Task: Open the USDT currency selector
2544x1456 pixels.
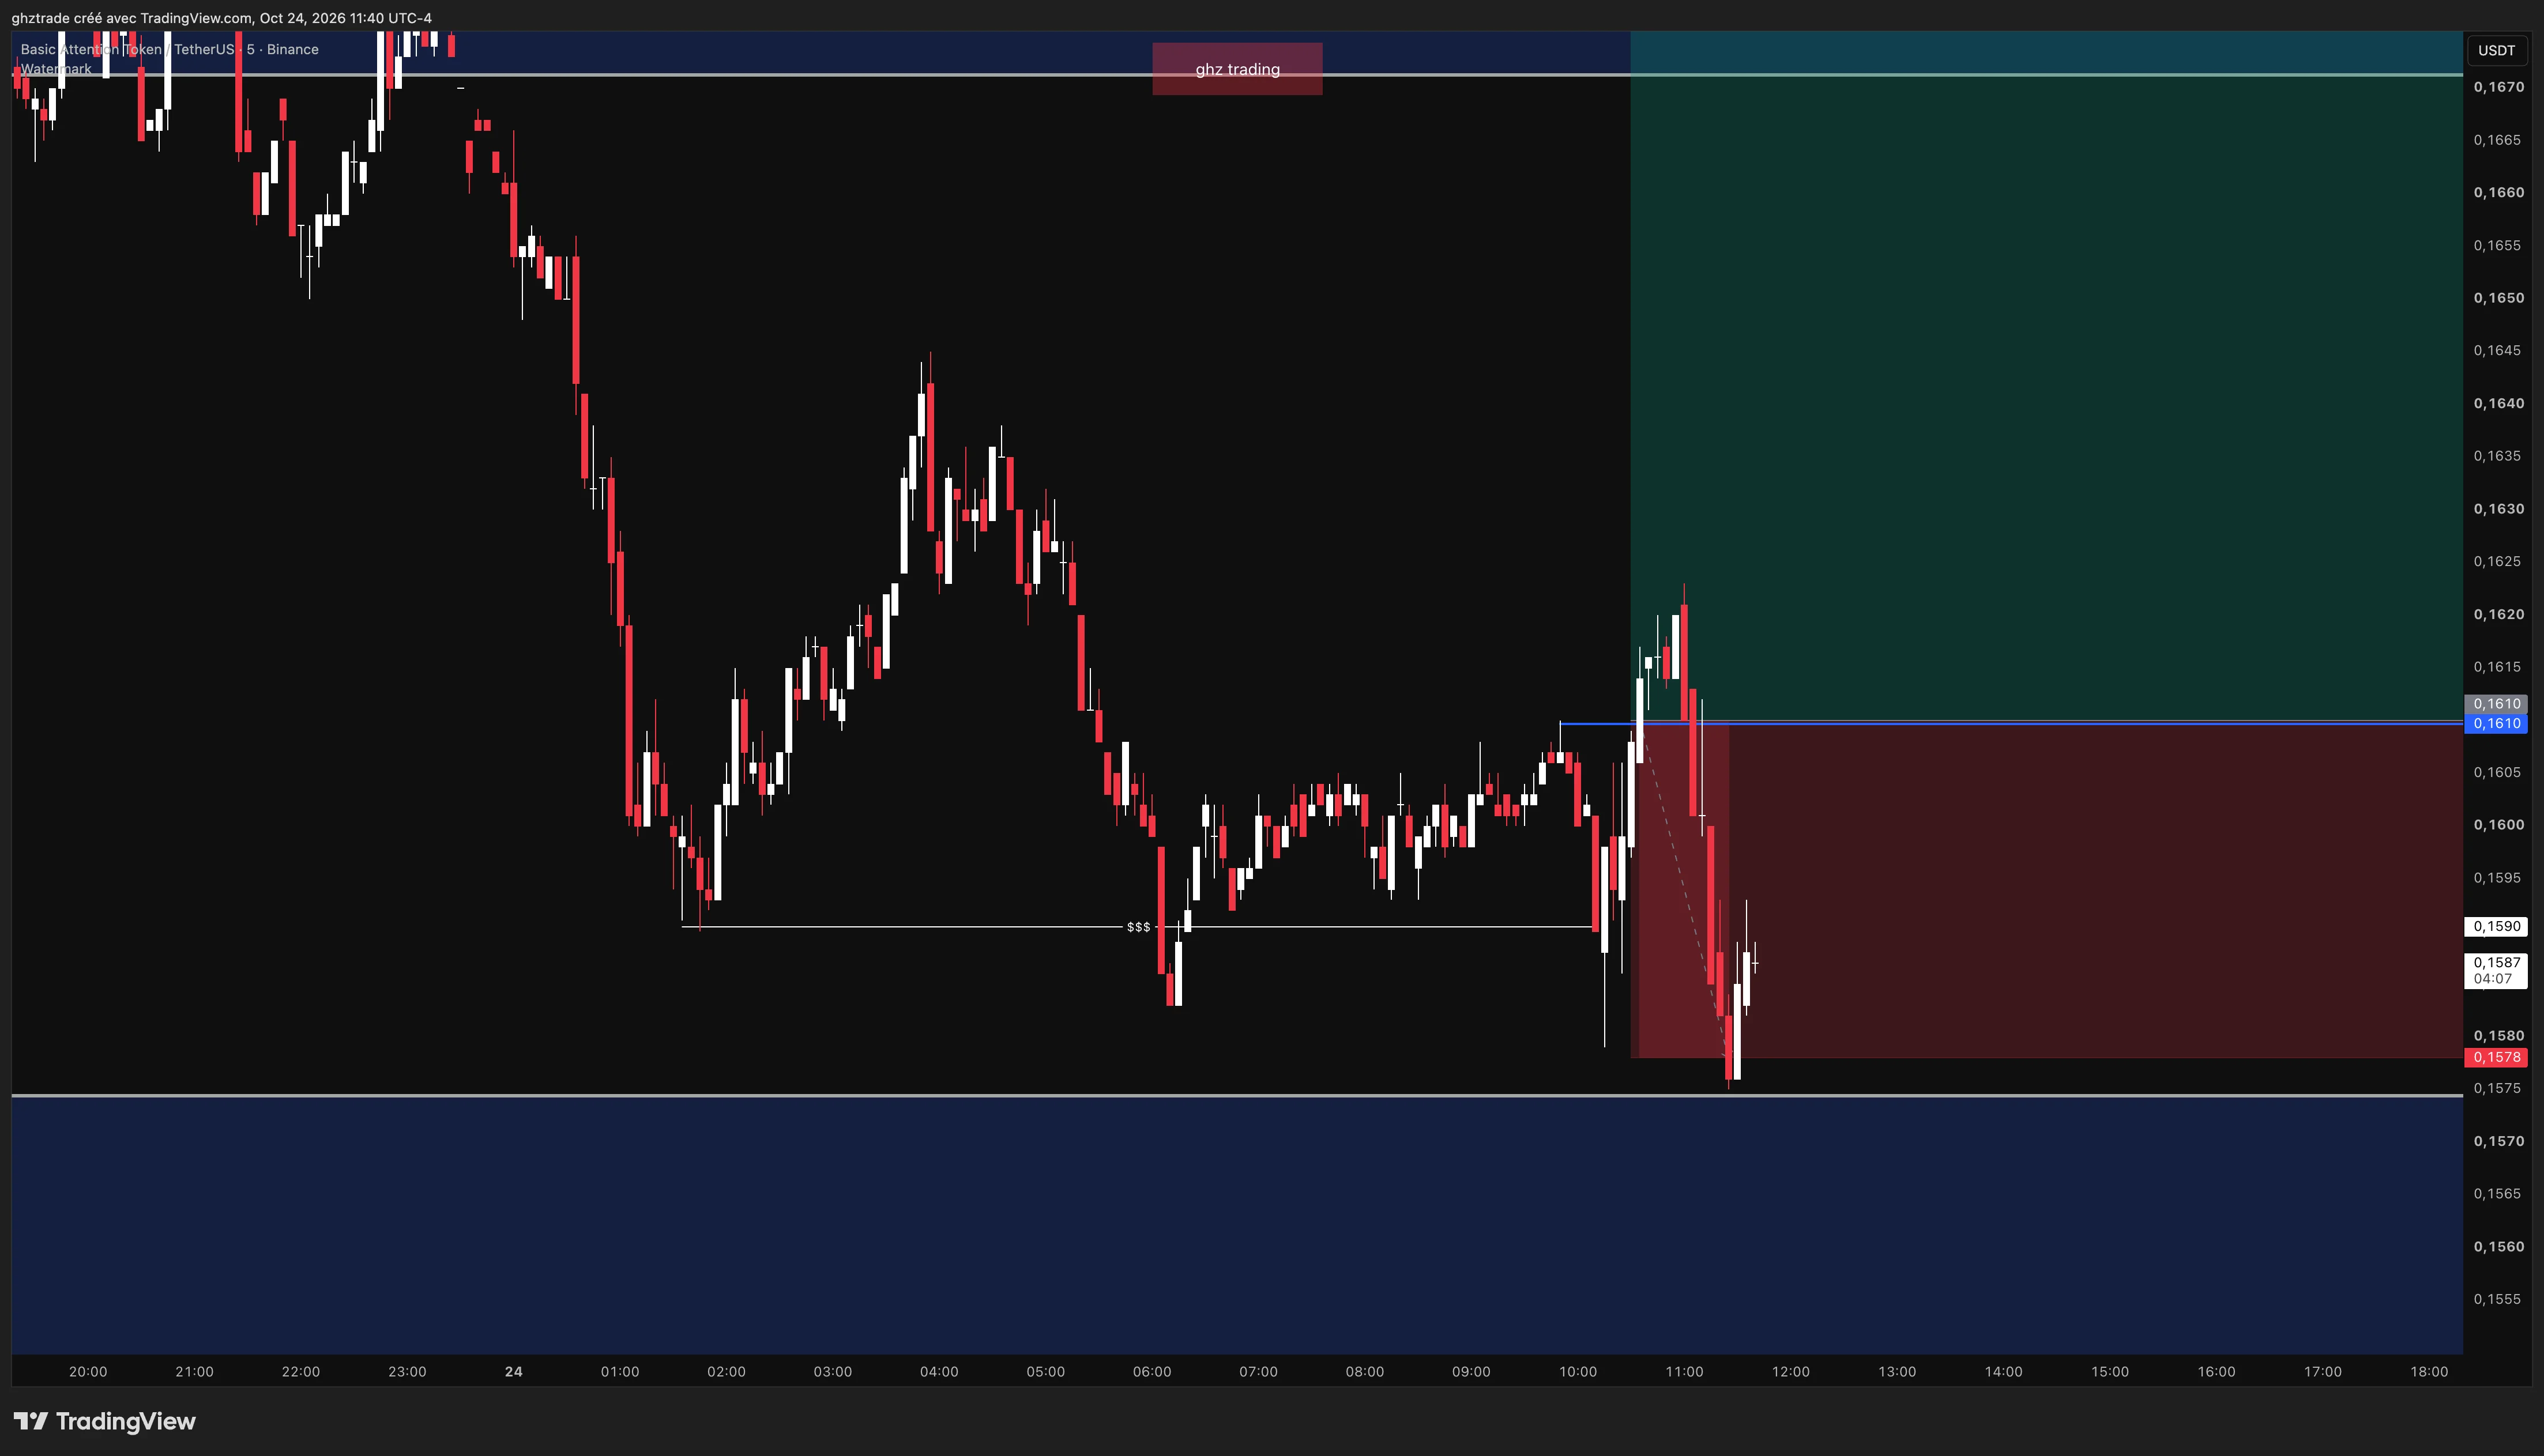Action: (x=2496, y=50)
